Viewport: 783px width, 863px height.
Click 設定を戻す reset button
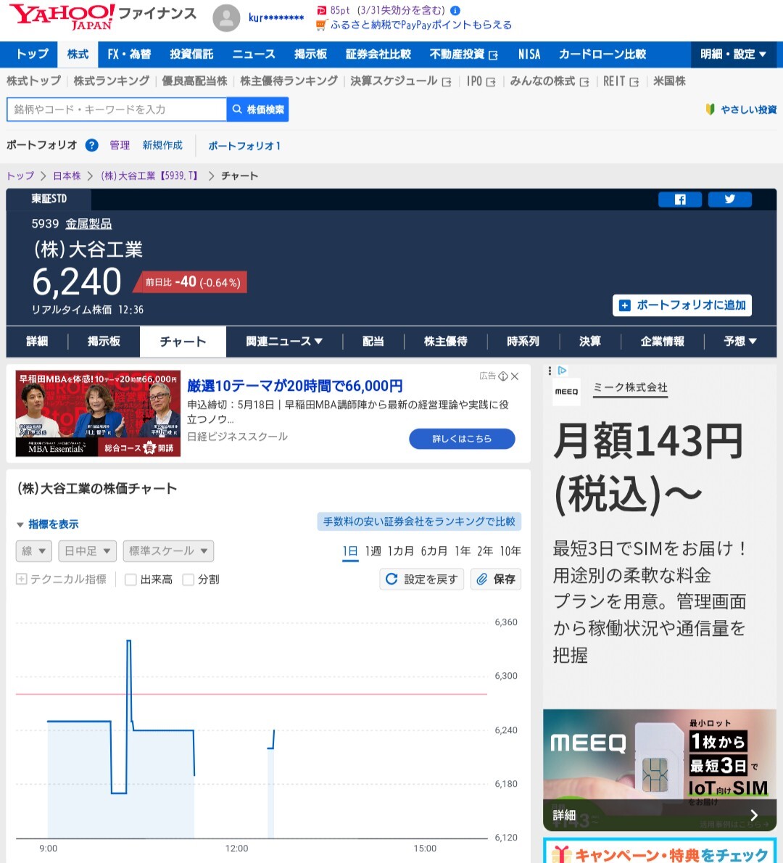click(x=422, y=579)
